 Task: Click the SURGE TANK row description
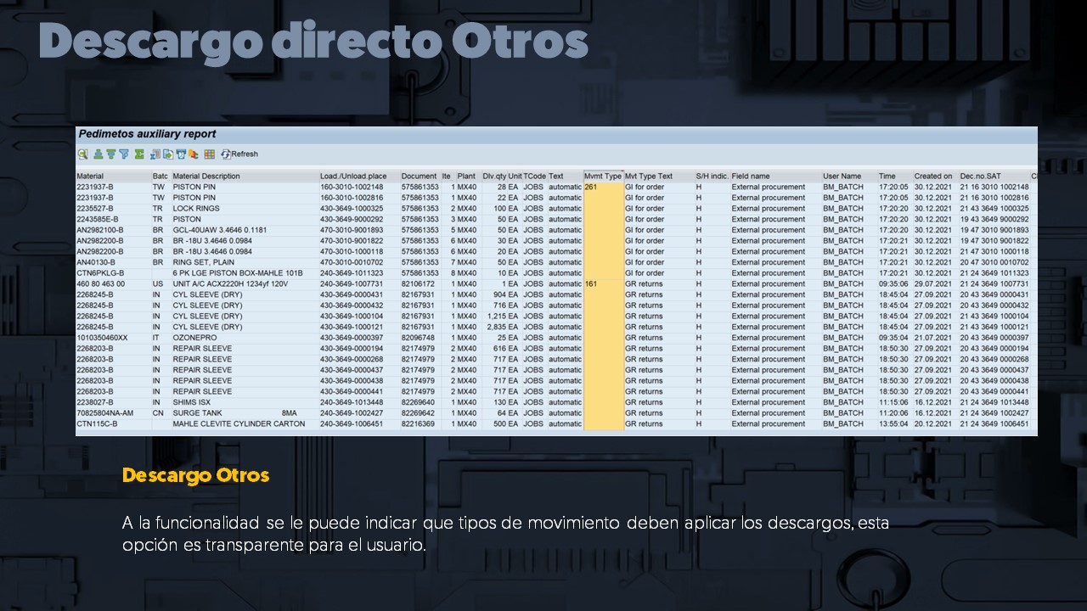click(198, 413)
